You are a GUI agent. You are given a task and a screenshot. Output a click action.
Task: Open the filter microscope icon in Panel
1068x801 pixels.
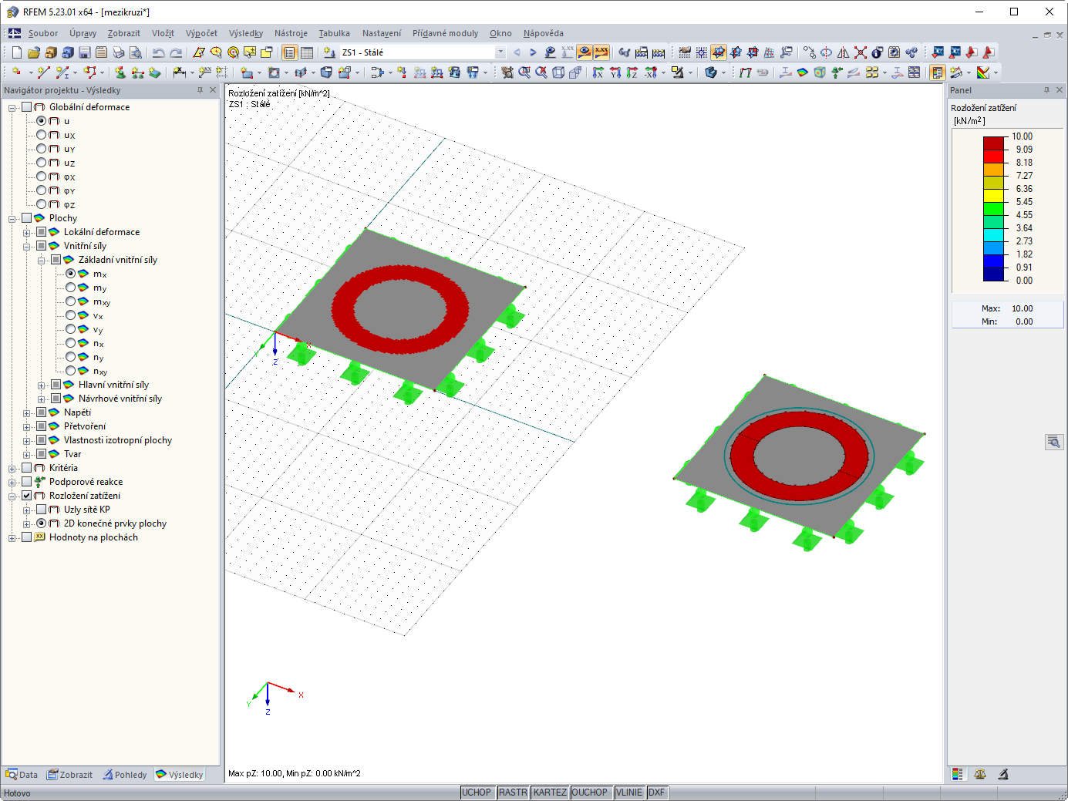[1003, 774]
